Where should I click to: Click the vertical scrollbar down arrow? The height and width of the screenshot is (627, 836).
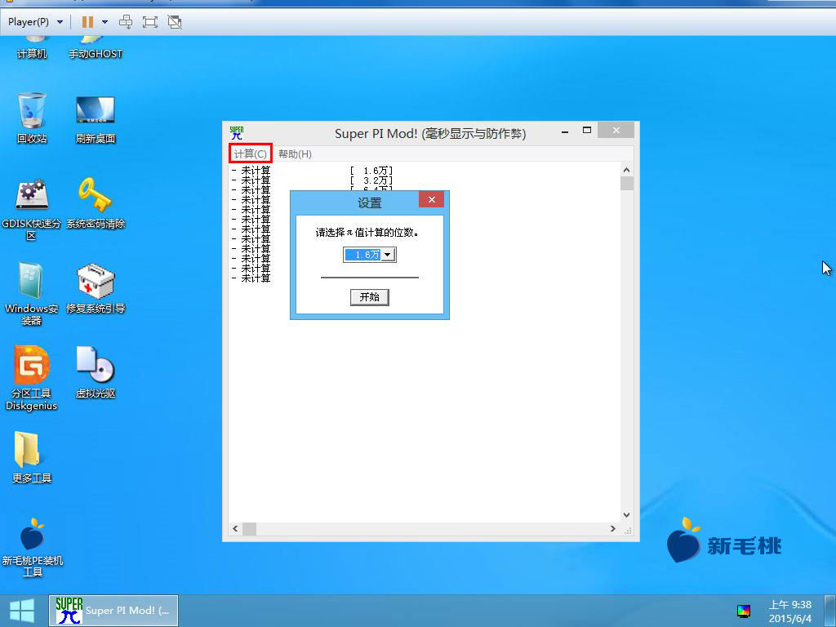626,515
